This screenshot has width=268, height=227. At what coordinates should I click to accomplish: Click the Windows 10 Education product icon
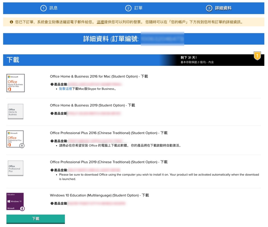click(15, 202)
